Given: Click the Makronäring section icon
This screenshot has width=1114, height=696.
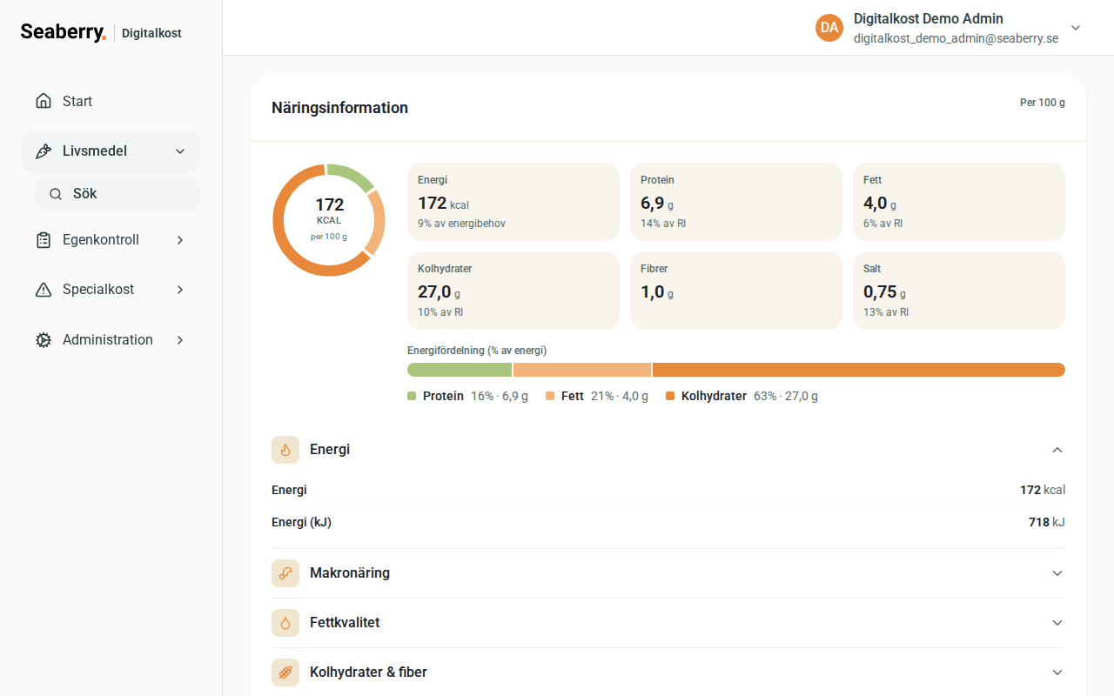Looking at the screenshot, I should coord(285,573).
